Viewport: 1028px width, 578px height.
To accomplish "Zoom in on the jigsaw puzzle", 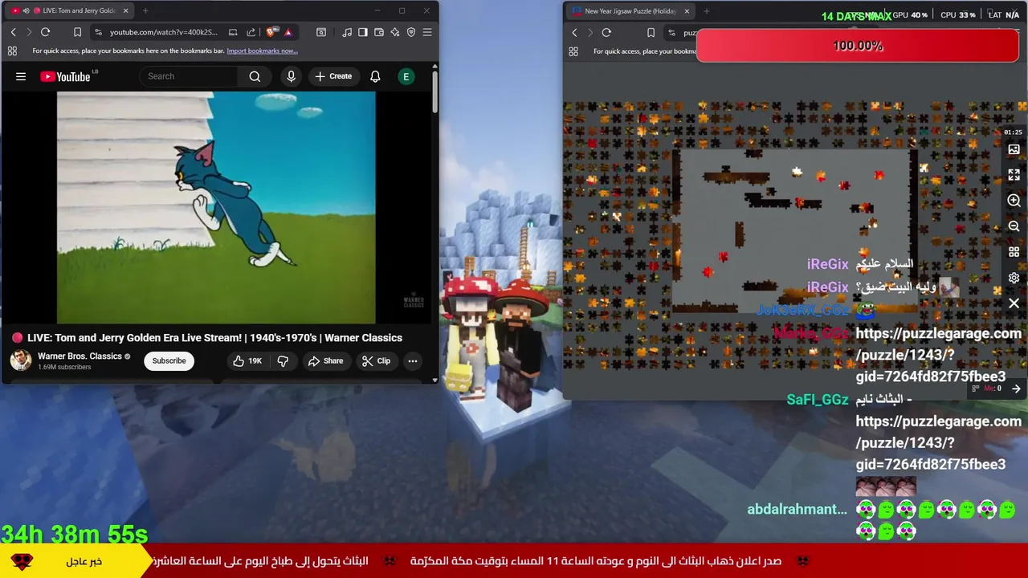I will pyautogui.click(x=1014, y=201).
